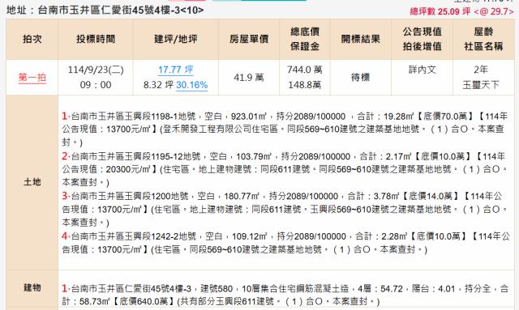Viewport: 519px width, 310px height.
Task: Select the total reserve price 744.0 萬
Action: (305, 70)
